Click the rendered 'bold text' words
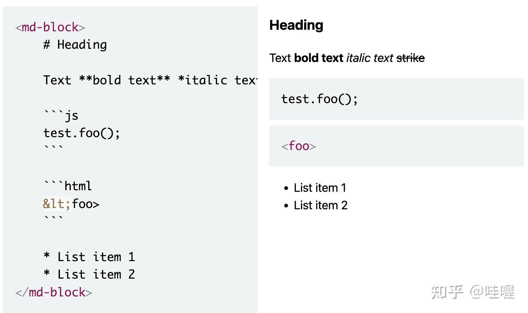 (318, 58)
